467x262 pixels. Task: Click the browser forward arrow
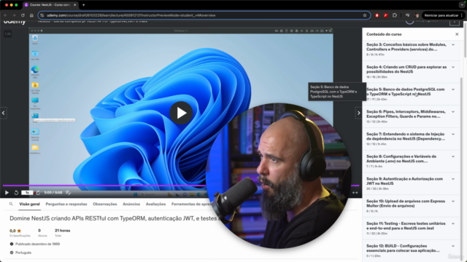point(14,15)
